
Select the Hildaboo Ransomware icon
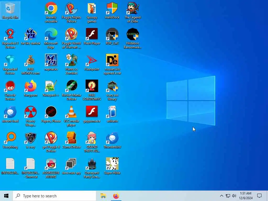click(x=132, y=38)
